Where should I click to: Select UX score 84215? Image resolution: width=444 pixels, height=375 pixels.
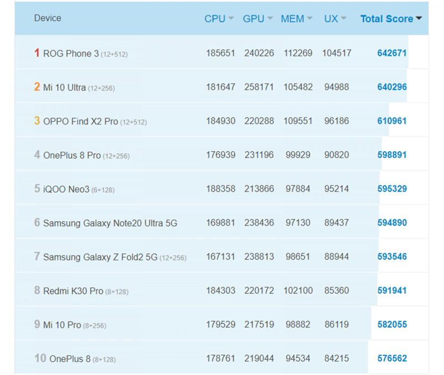337,358
